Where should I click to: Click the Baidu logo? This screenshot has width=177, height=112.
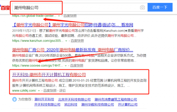(x=5, y=7)
